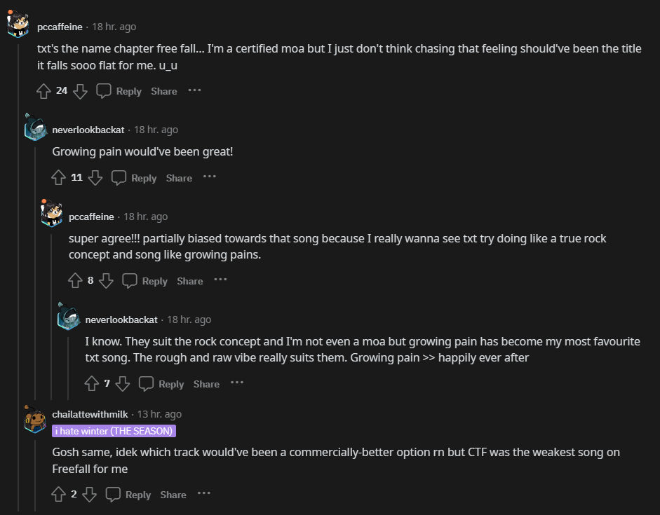This screenshot has height=515, width=660.
Task: Click pccaffeine's avatar on the top comment
Action: pyautogui.click(x=18, y=27)
